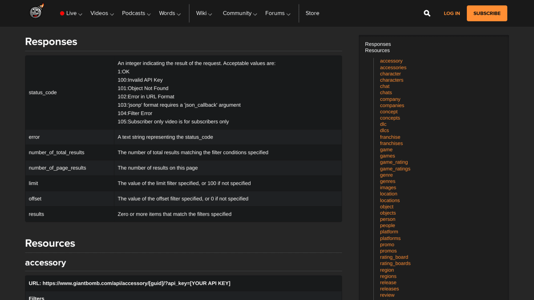Expand the Forums dropdown menu
Screen dimensions: 534x300
tap(278, 13)
